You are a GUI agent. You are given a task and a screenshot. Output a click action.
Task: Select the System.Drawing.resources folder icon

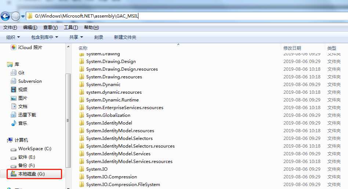click(x=81, y=77)
